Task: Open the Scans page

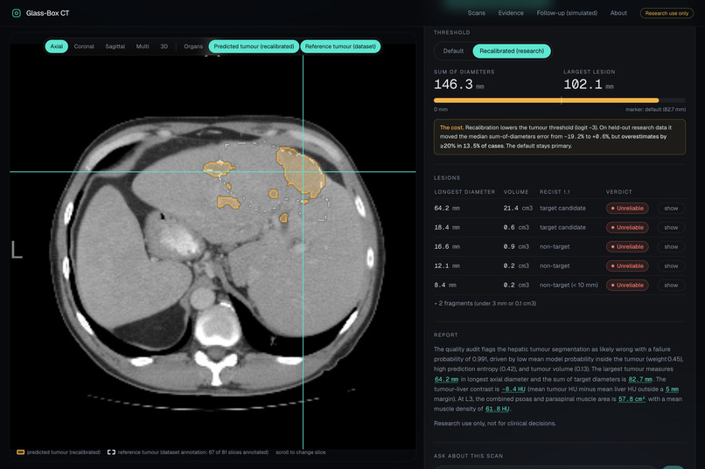Action: point(476,13)
